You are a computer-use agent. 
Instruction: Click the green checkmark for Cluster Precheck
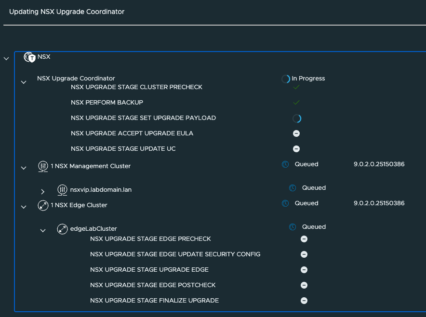coord(296,87)
